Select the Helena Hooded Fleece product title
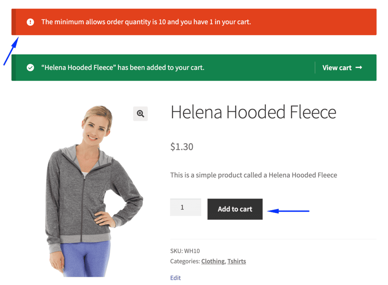The image size is (388, 285). click(x=253, y=112)
